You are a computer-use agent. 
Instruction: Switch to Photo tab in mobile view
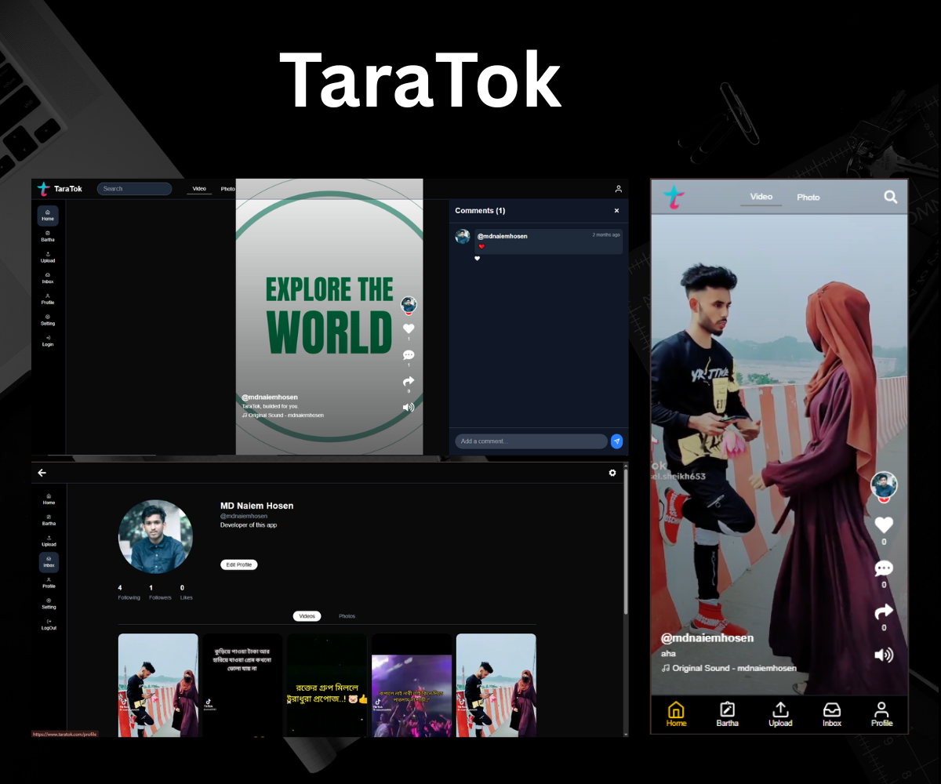(808, 198)
